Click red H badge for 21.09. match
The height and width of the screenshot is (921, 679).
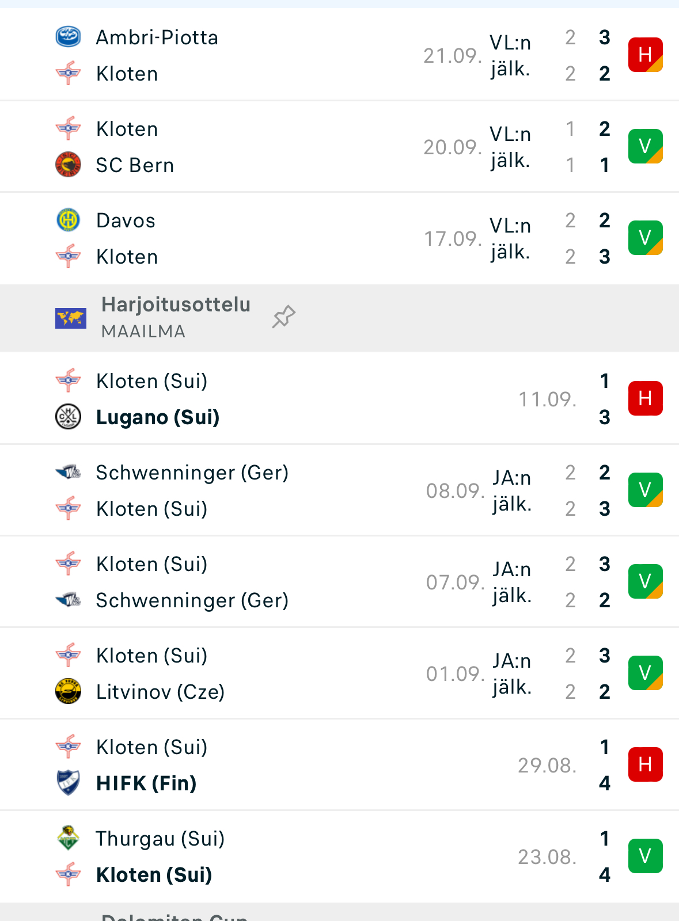coord(645,55)
